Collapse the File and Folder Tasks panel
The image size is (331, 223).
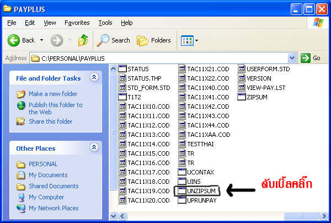pyautogui.click(x=94, y=77)
